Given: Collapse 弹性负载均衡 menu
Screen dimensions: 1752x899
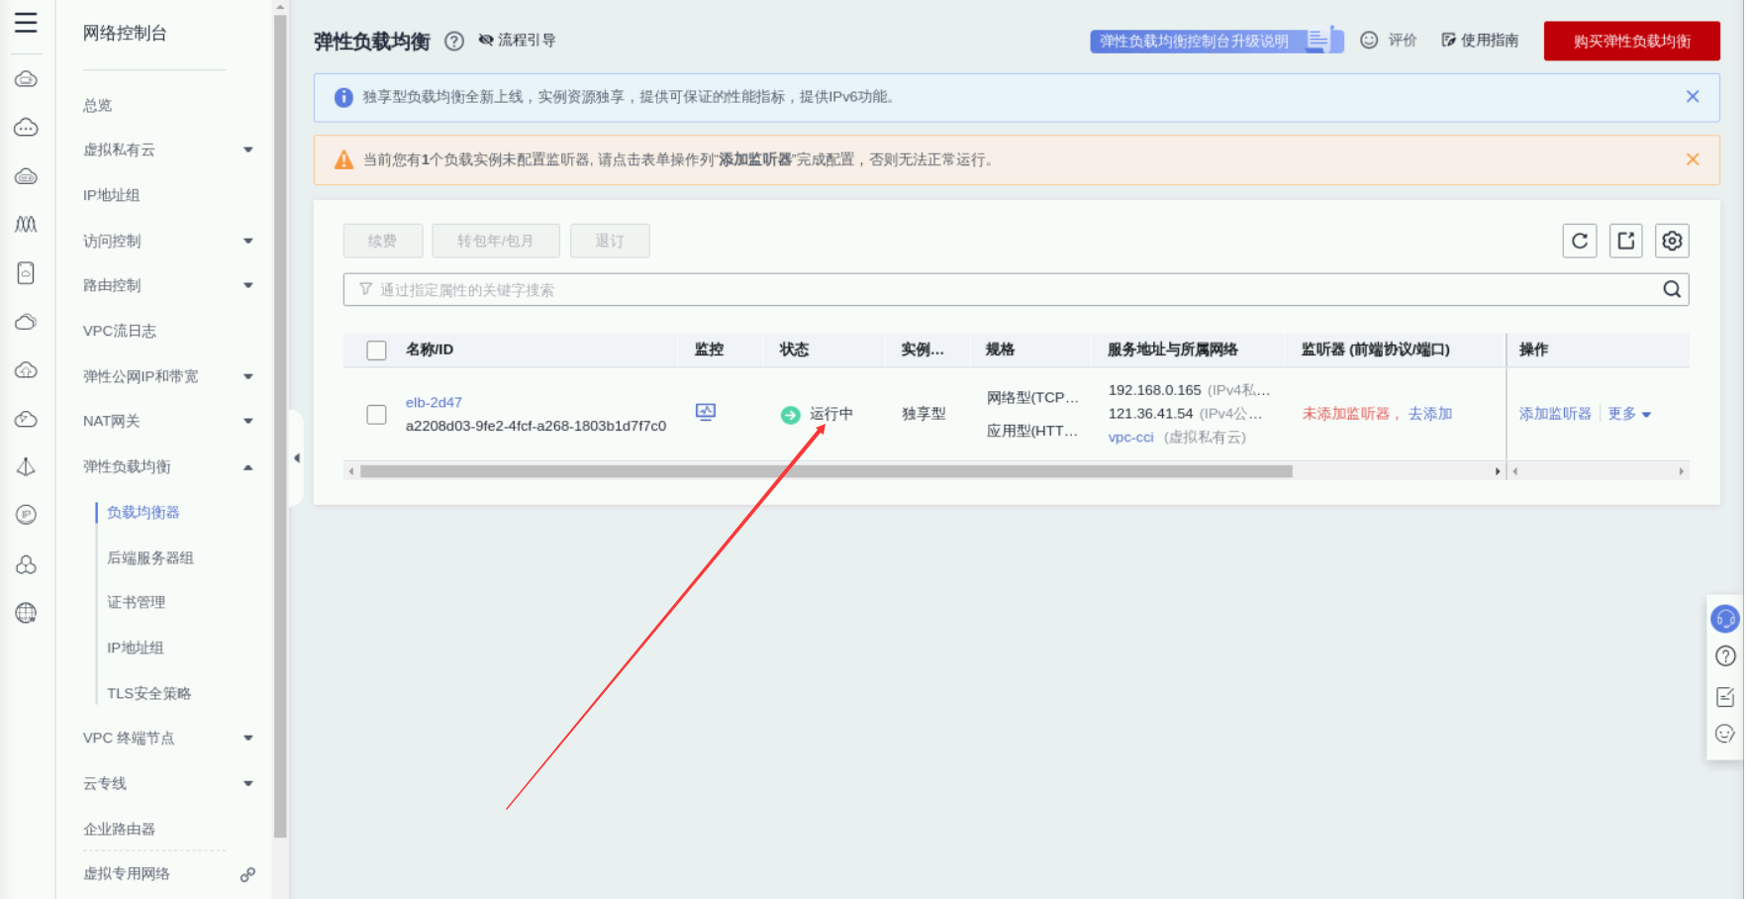Looking at the screenshot, I should point(248,466).
